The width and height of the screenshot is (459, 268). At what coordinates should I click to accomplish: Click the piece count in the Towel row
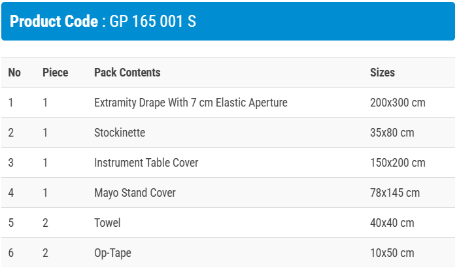pyautogui.click(x=45, y=223)
